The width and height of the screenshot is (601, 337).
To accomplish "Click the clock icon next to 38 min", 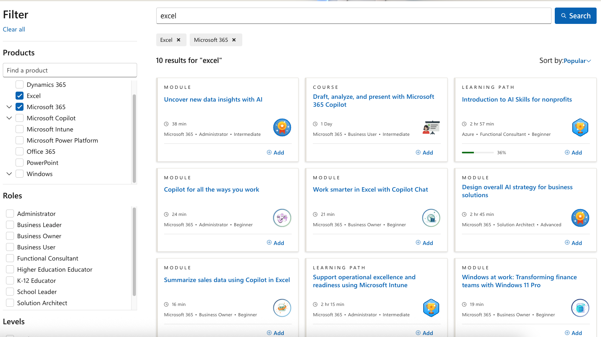I will point(167,124).
